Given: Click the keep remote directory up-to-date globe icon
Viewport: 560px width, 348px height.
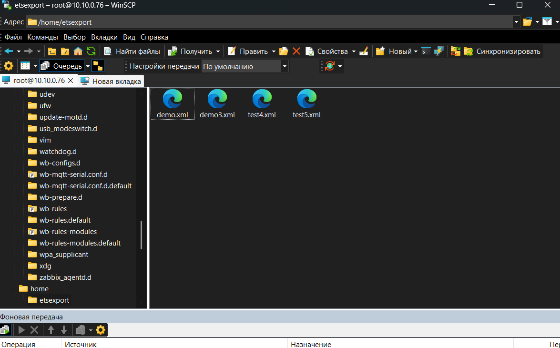Looking at the screenshot, I should pyautogui.click(x=329, y=66).
